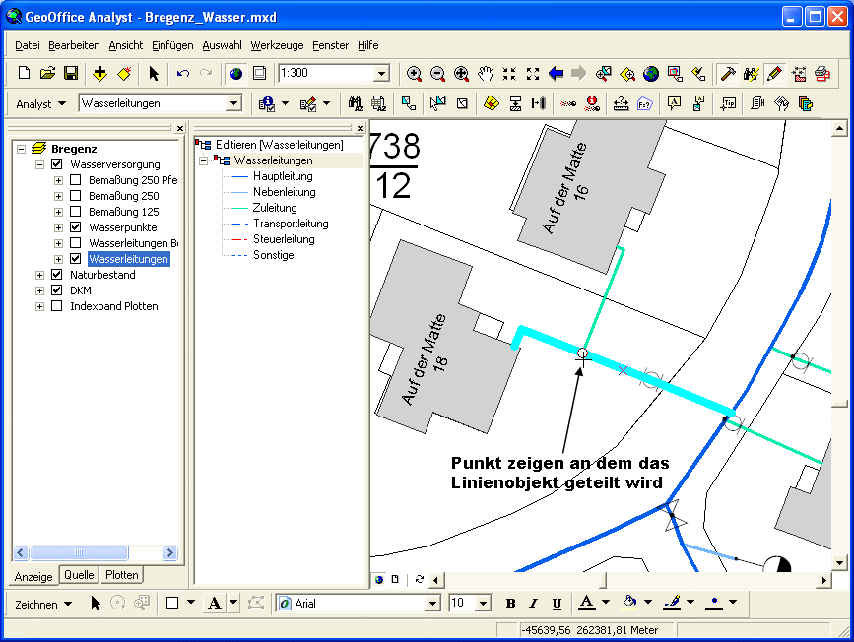Open the Werkzeuge menu
This screenshot has width=854, height=642.
(277, 45)
